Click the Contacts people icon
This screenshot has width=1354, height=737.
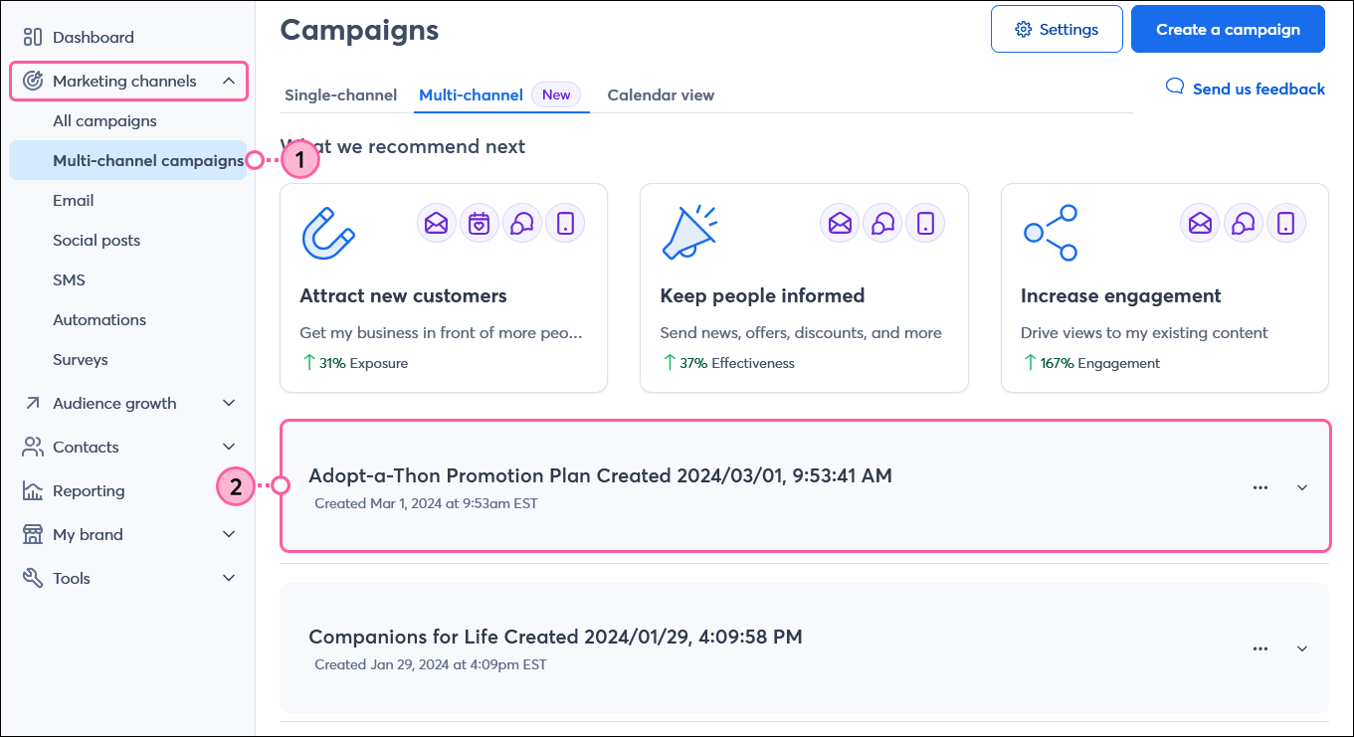coord(33,447)
